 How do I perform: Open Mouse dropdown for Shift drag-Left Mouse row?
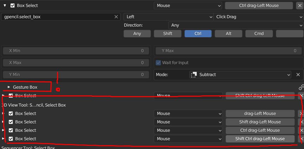click(x=188, y=122)
